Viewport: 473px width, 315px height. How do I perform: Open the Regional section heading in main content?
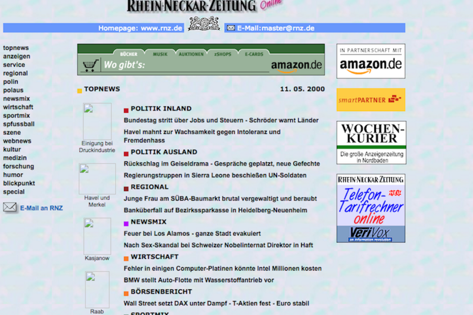[x=150, y=187]
